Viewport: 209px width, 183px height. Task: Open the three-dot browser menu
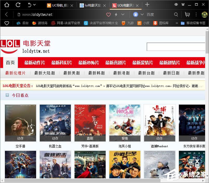tap(196, 15)
